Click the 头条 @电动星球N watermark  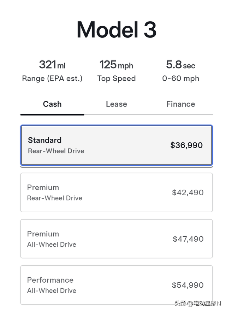197,303
